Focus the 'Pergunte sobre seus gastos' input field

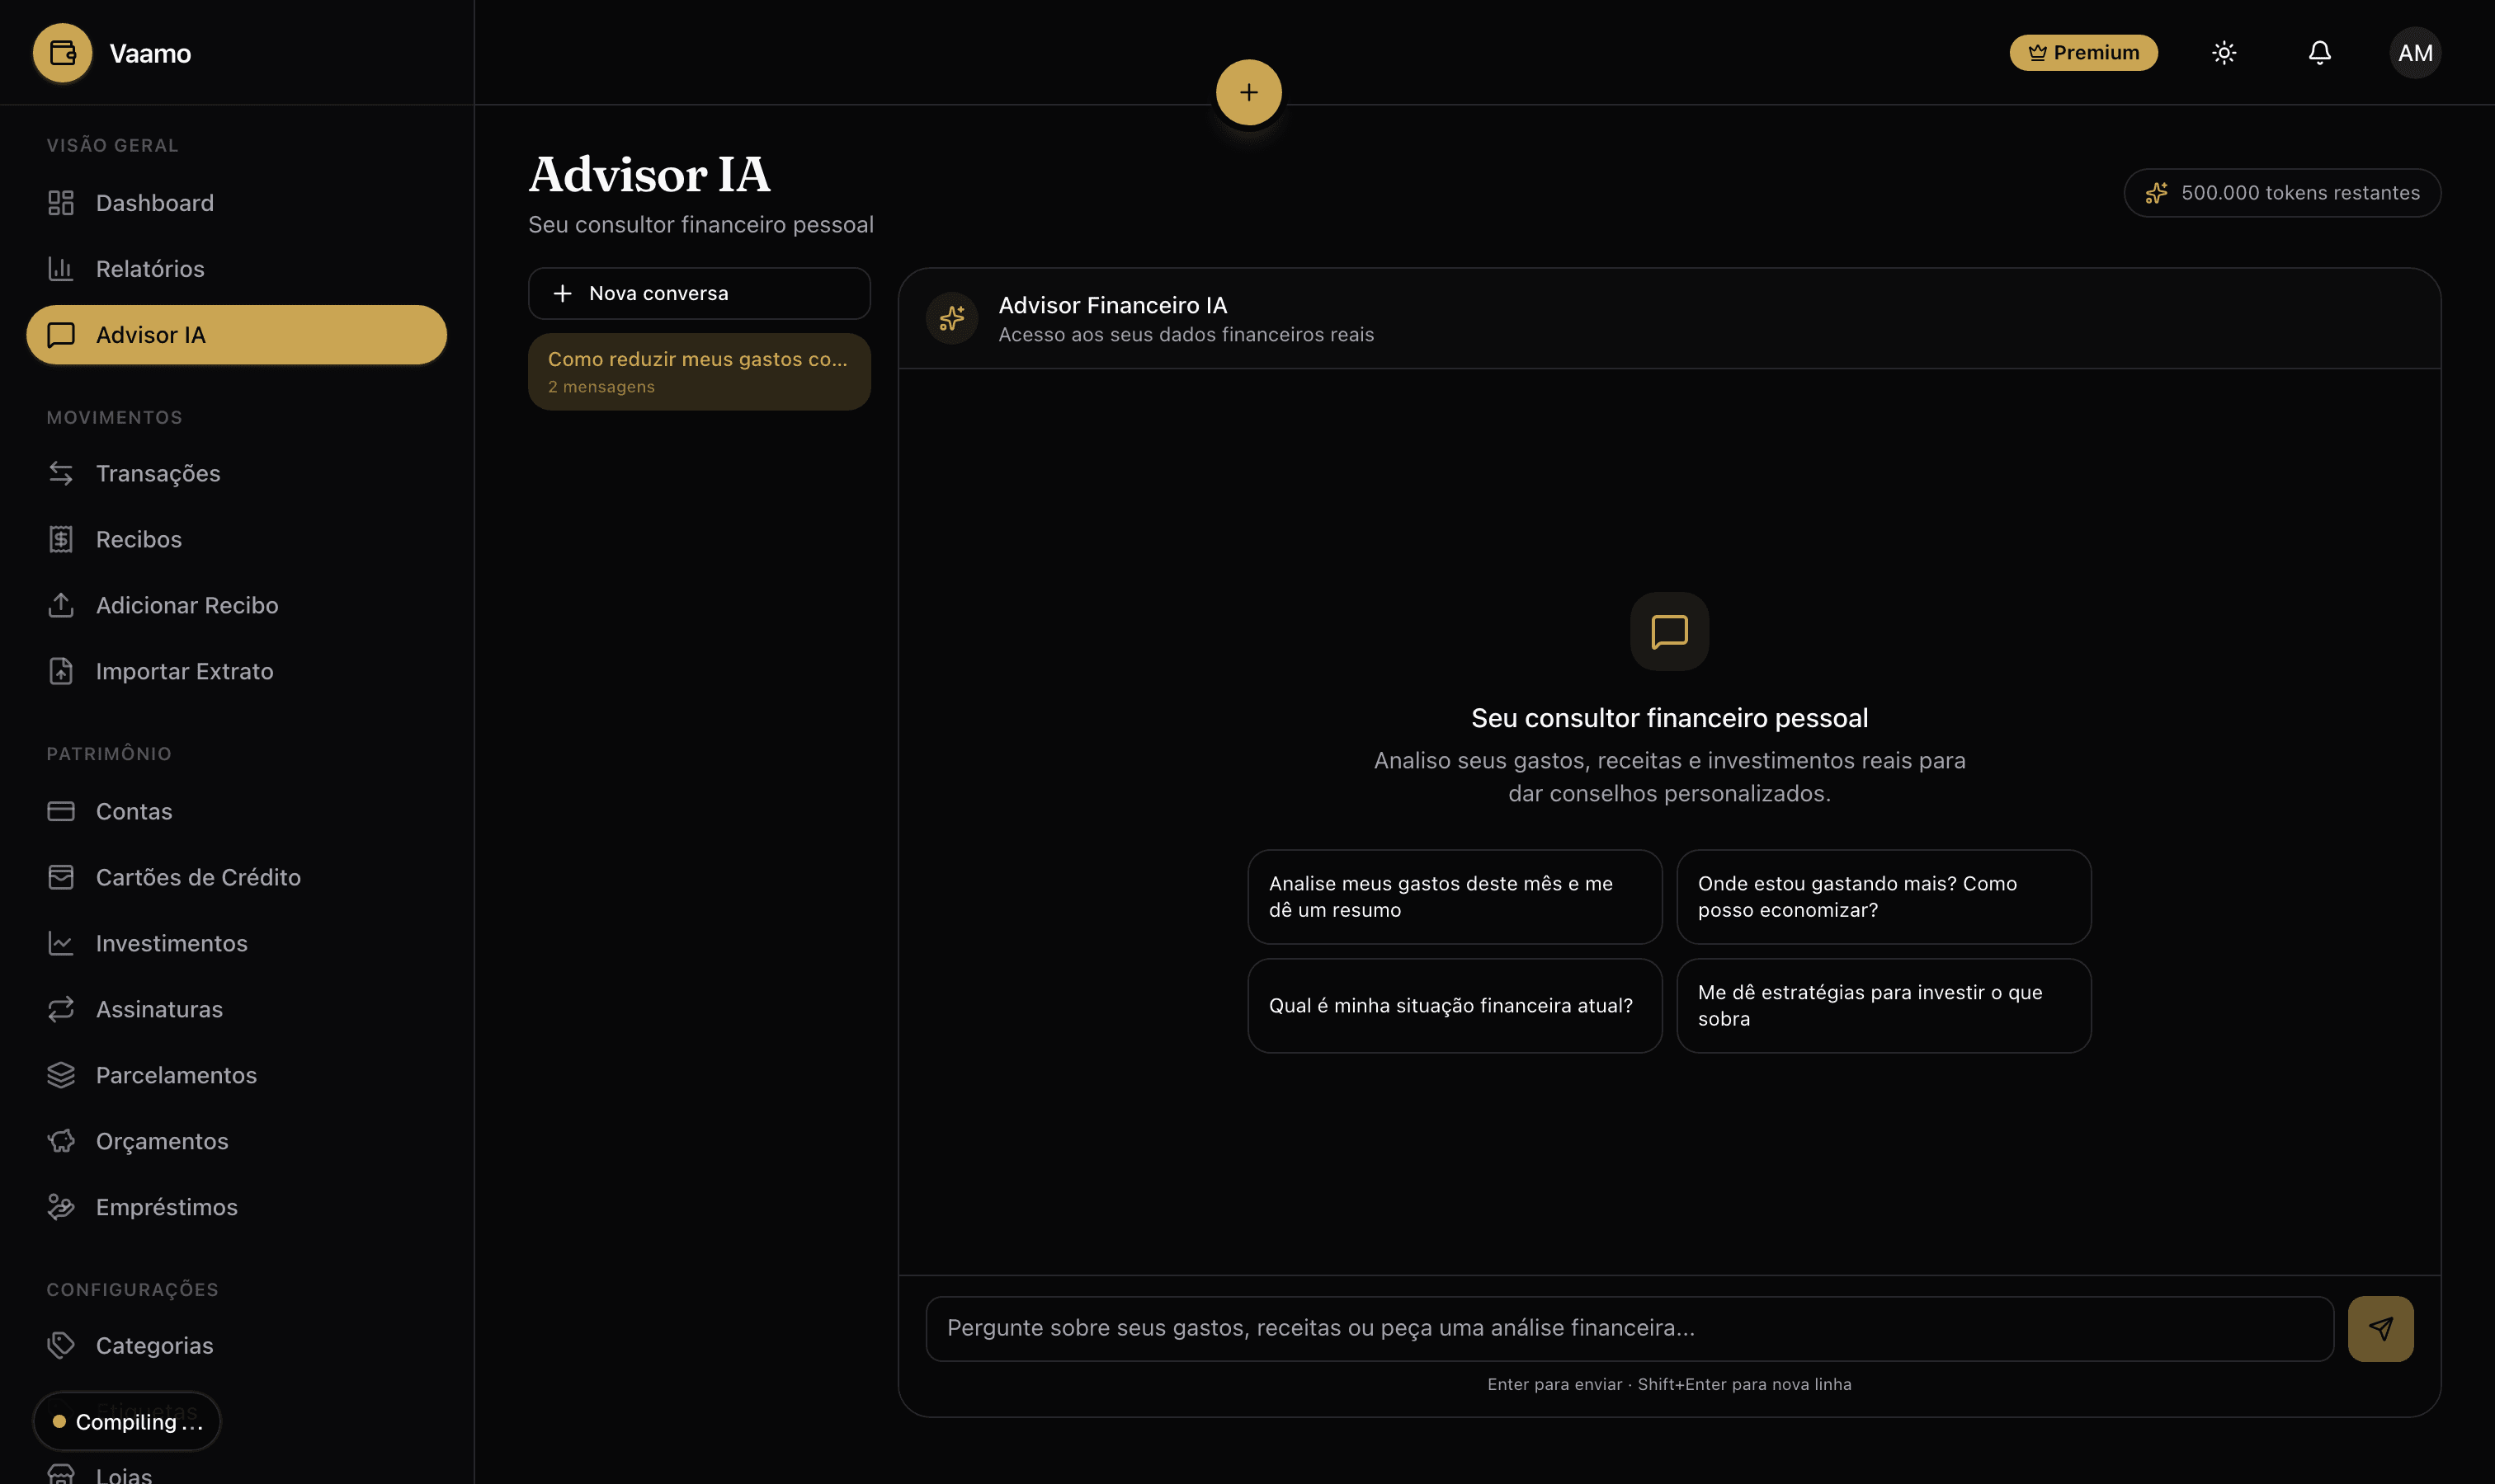1630,1328
